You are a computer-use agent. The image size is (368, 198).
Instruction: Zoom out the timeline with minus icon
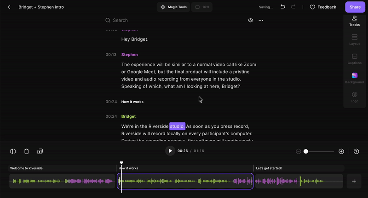[x=298, y=152]
